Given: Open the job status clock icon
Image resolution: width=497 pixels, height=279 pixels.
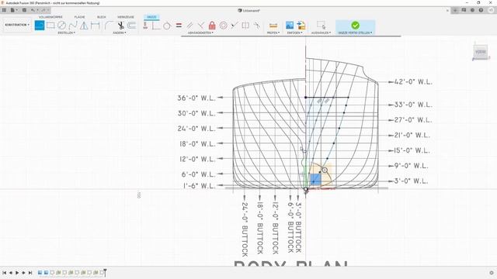Looking at the screenshot, I should (472, 10).
